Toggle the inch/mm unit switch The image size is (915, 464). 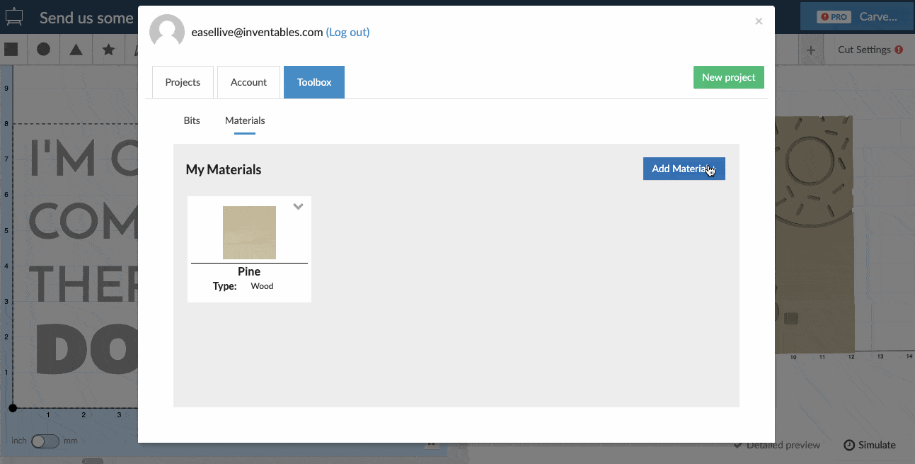(x=45, y=441)
